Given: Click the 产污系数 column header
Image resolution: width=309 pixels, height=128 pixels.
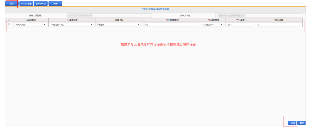Looking at the screenshot, I should (x=240, y=20).
